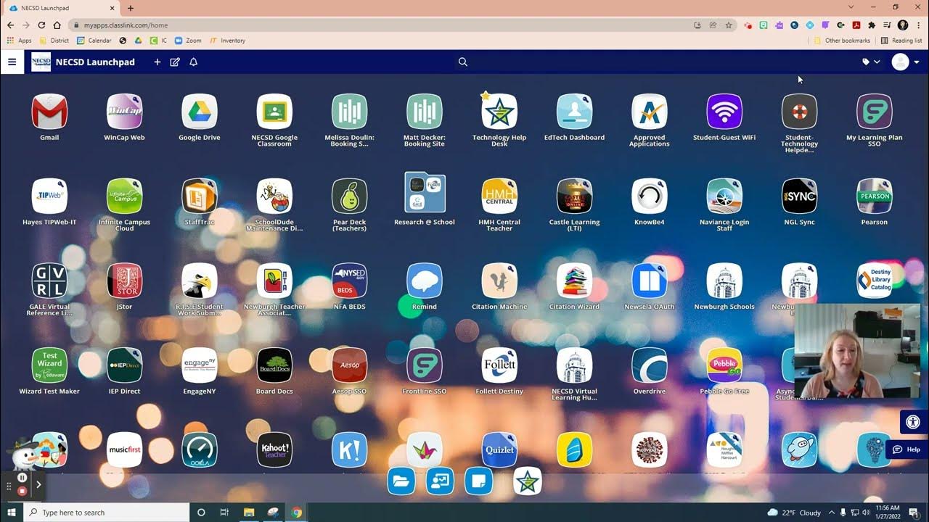Viewport: 929px width, 522px height.
Task: Click the add app plus button
Action: tap(157, 62)
